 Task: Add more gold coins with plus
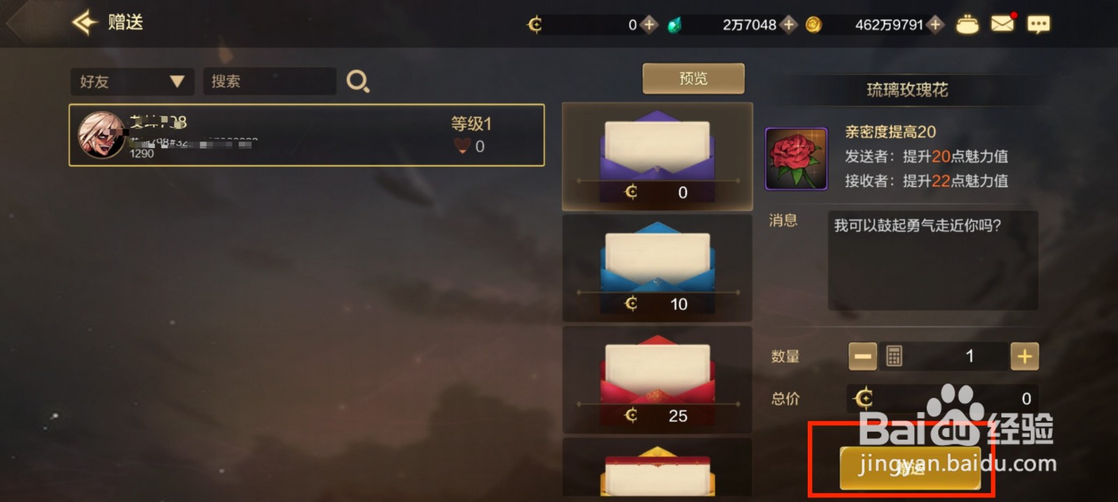tap(936, 24)
